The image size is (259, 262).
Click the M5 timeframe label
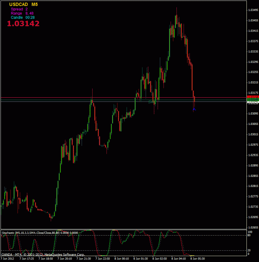click(x=35, y=5)
